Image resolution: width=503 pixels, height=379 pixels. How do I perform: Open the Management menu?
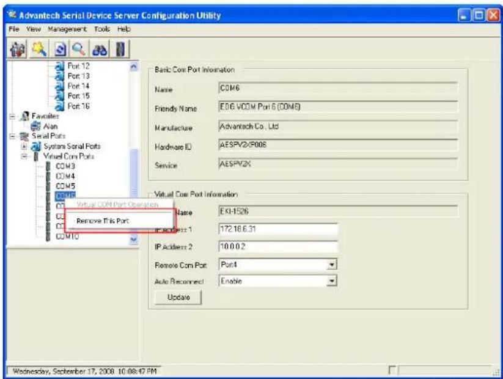point(67,29)
